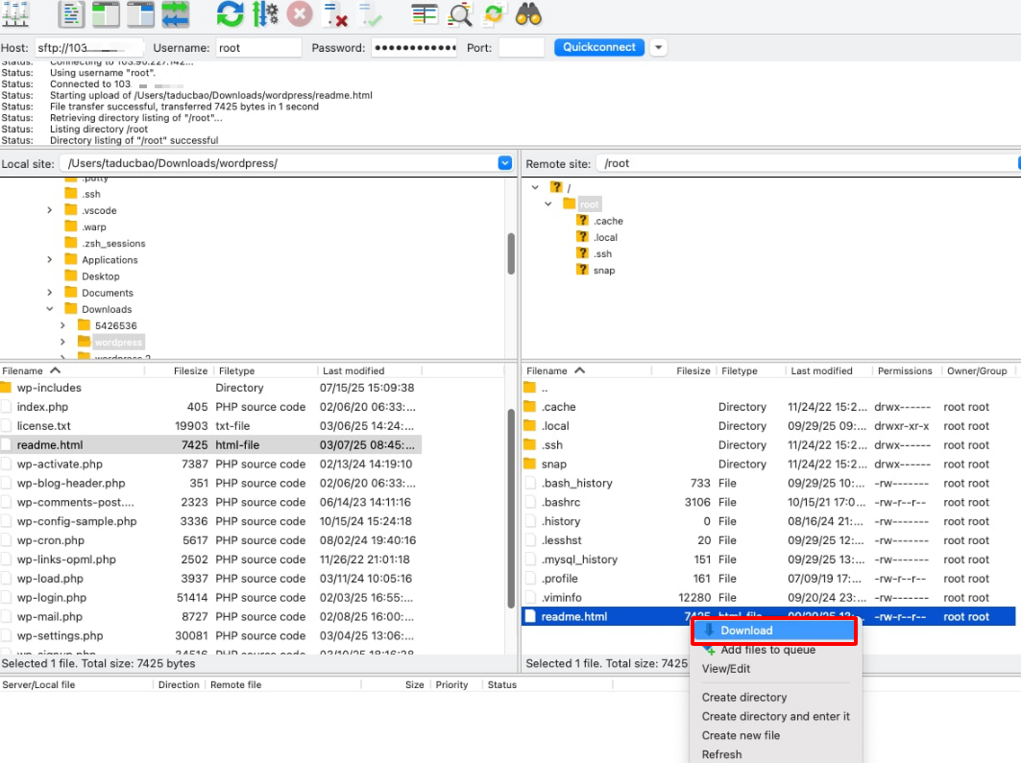Image resolution: width=1021 pixels, height=763 pixels.
Task: Focus the Port field
Action: pos(521,47)
